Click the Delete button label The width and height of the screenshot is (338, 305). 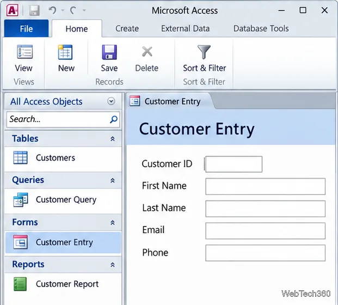[x=146, y=68]
